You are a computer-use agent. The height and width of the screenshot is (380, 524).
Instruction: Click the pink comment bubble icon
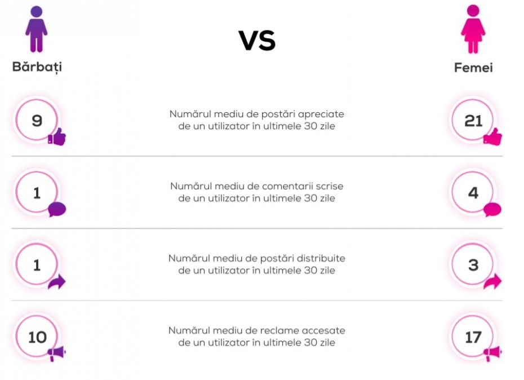[x=492, y=210]
